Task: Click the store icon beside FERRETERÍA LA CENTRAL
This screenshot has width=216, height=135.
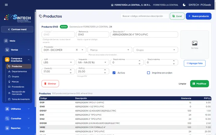Action: (x=112, y=5)
